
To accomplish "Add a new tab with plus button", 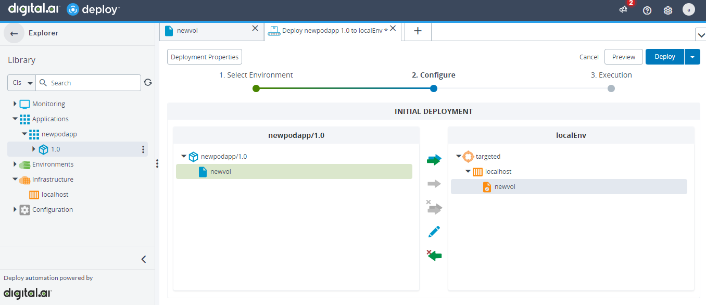I will coord(418,31).
